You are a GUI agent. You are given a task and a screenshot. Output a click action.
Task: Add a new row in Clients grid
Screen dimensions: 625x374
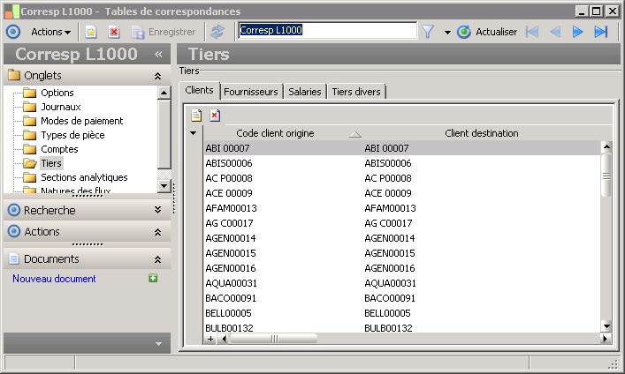pyautogui.click(x=196, y=116)
